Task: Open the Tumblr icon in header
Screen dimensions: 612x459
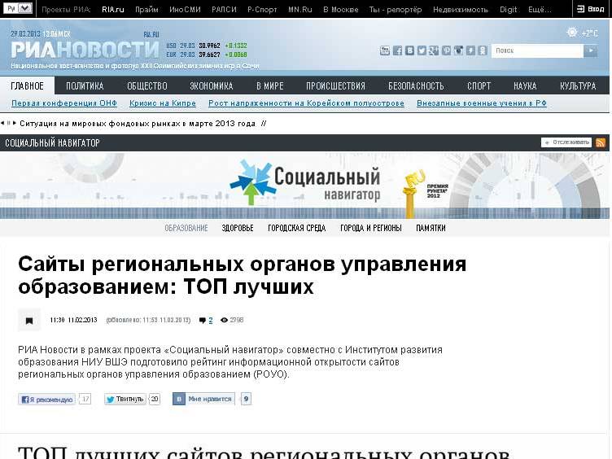Action: click(x=470, y=50)
